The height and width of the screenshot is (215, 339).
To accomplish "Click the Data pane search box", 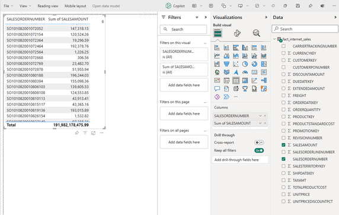I will click(x=305, y=29).
